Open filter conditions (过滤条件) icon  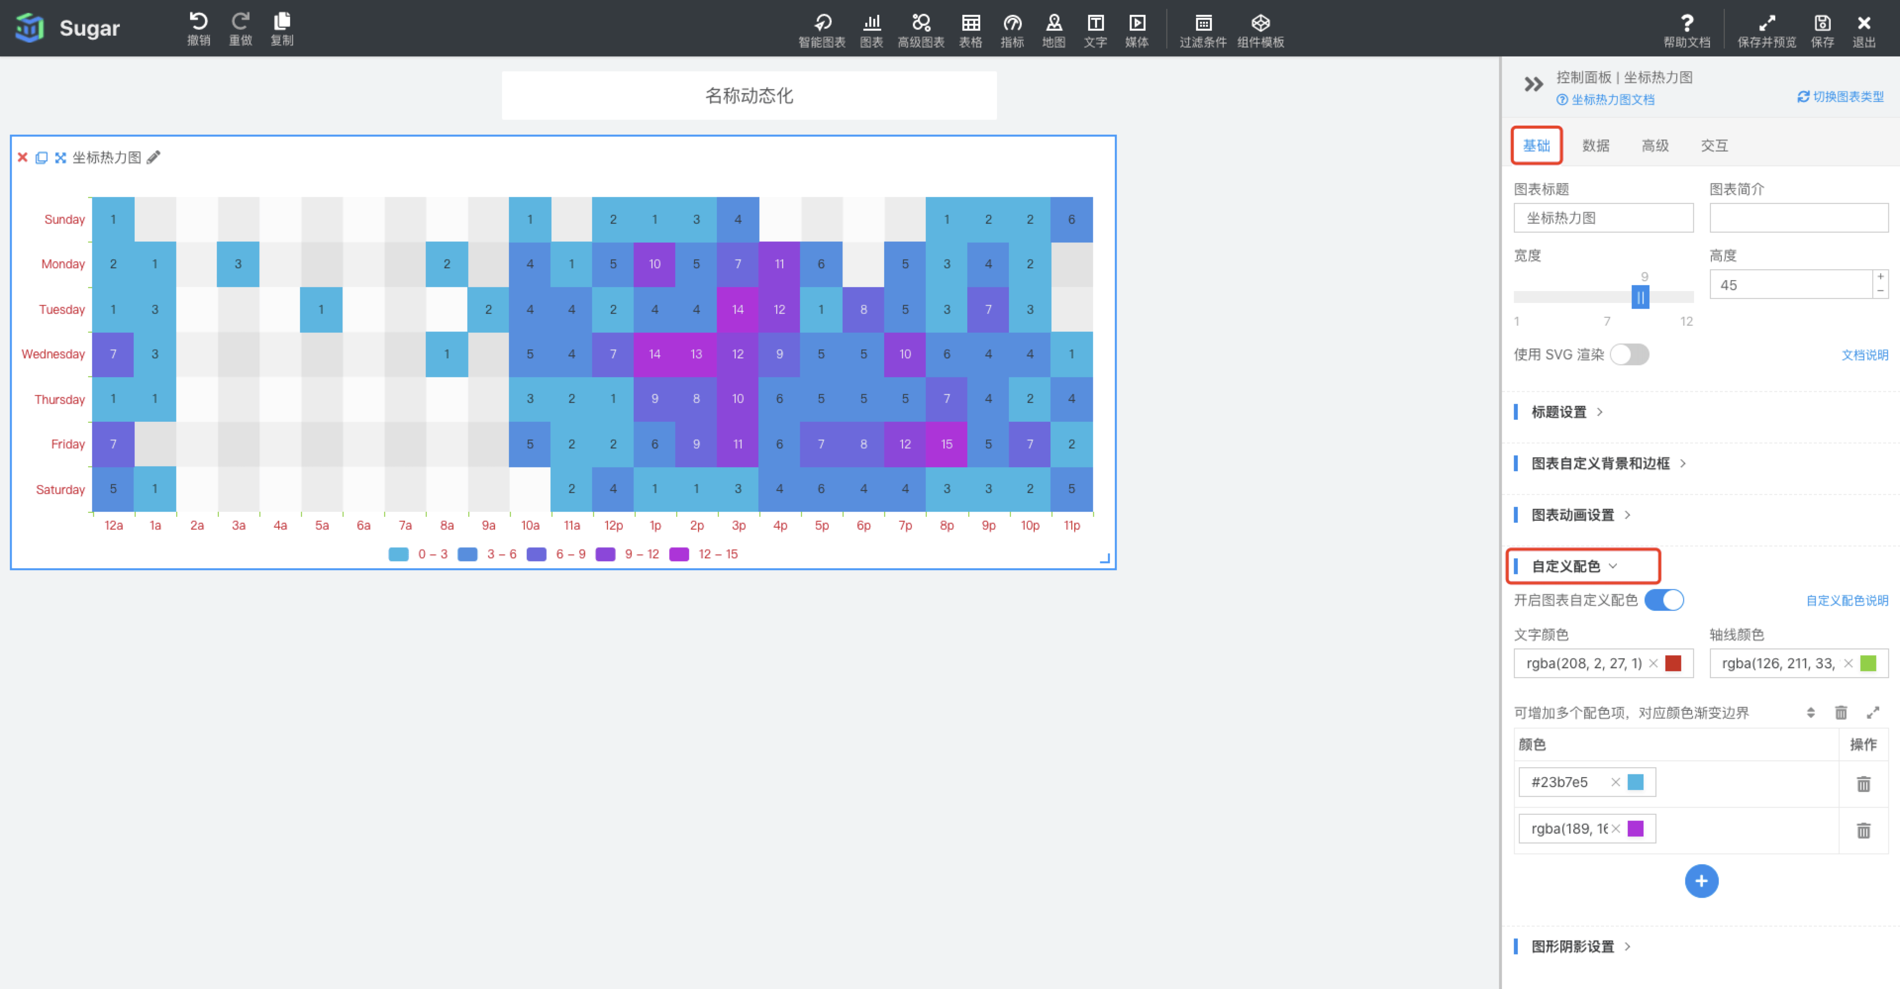(x=1203, y=31)
